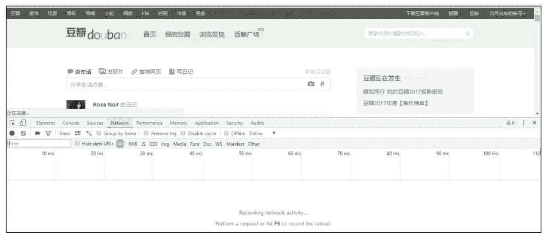The image size is (550, 237).
Task: Toggle the device toolbar icon
Action: pos(22,123)
